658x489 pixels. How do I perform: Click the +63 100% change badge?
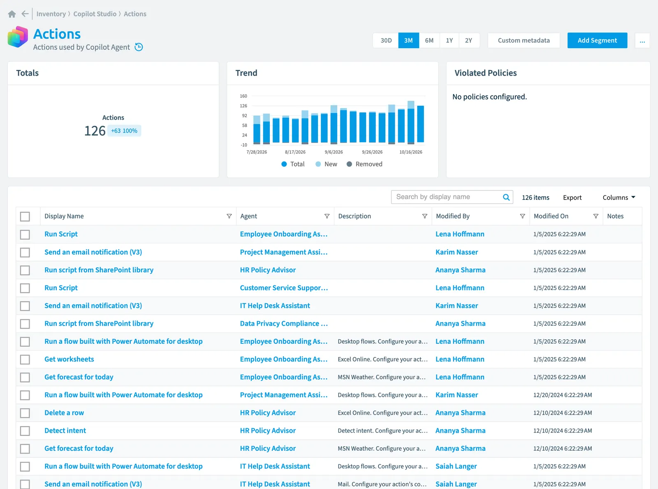(124, 131)
